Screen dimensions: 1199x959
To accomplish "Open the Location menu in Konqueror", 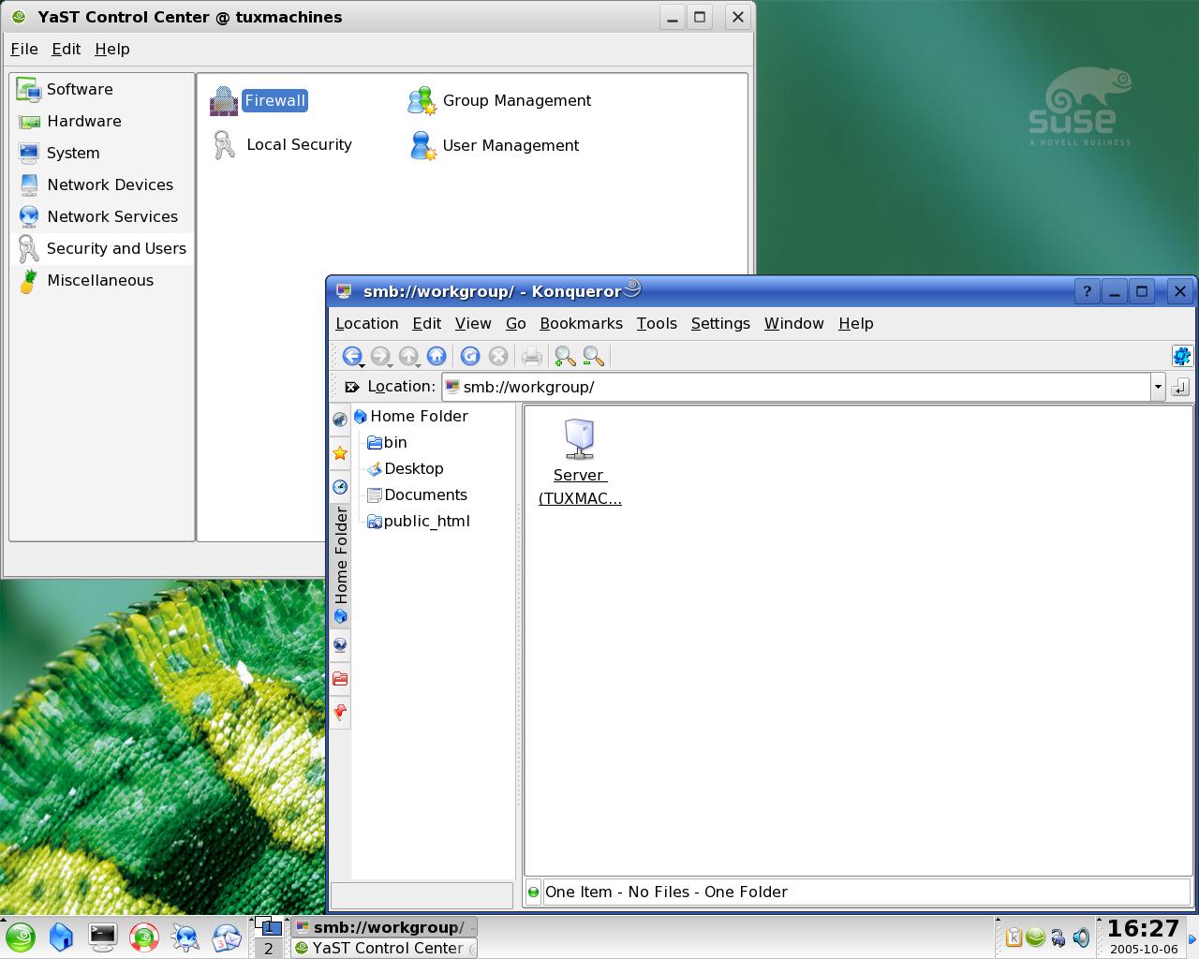I will coord(367,323).
